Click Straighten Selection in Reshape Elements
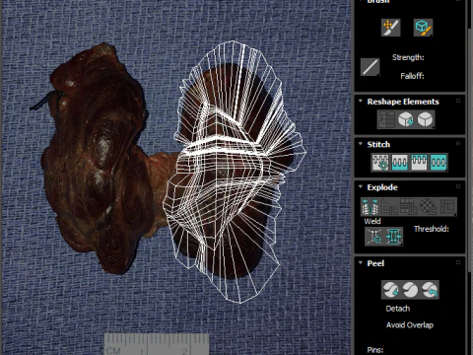The image size is (473, 355). (387, 119)
